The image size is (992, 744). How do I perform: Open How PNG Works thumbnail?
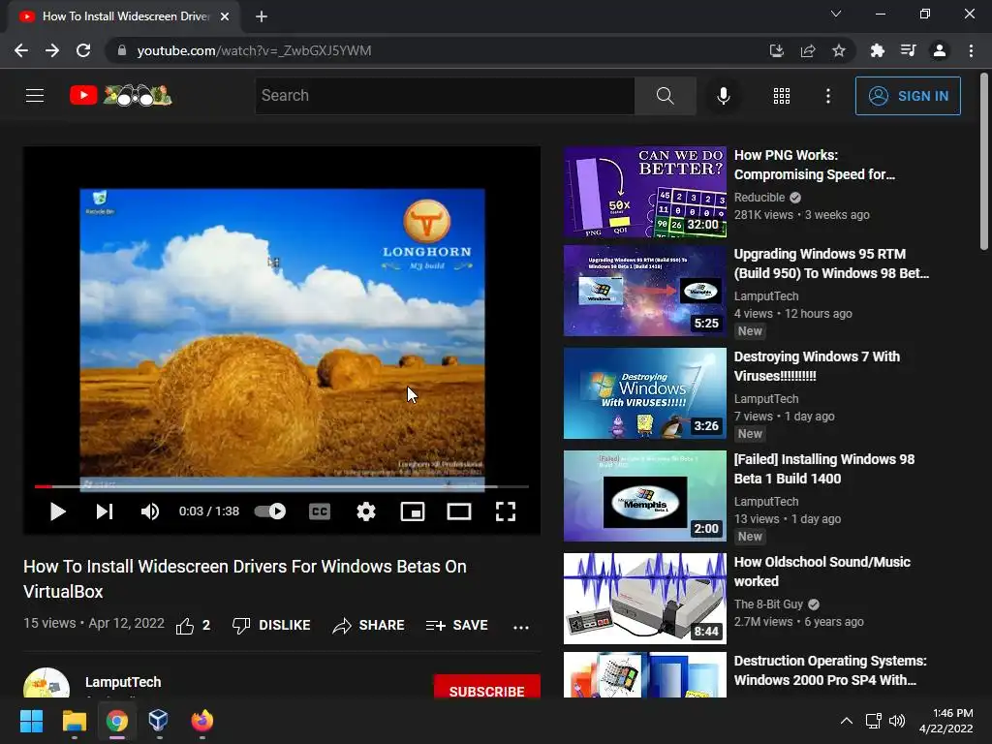coord(644,192)
